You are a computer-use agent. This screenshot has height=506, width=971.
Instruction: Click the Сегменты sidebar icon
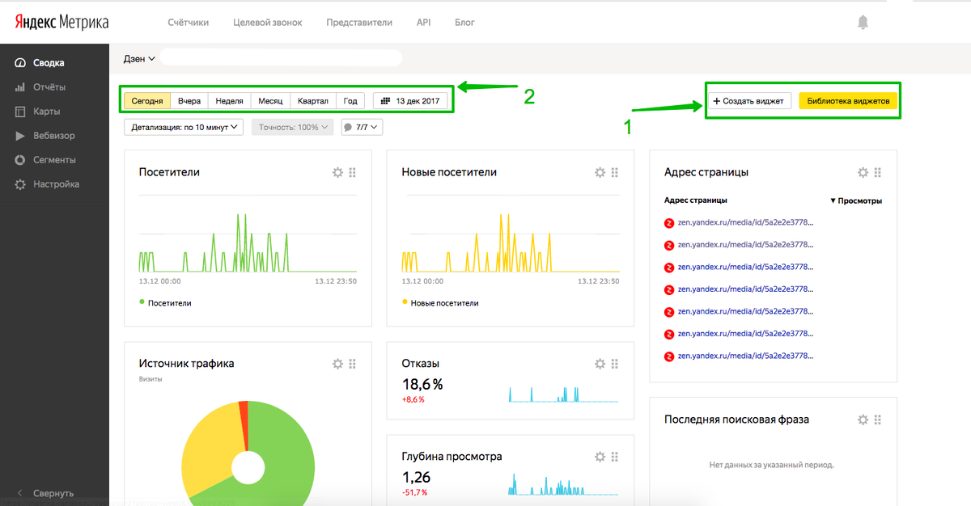tap(20, 160)
